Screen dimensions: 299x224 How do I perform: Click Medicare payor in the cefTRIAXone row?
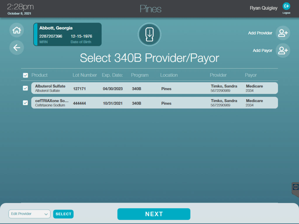(x=254, y=101)
